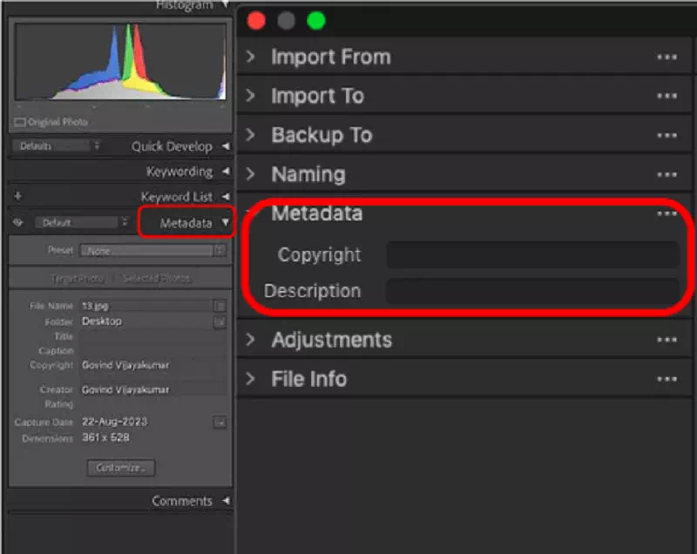Viewport: 697px width, 554px height.
Task: Click the Folder go-to icon beside Desktop
Action: pos(220,321)
